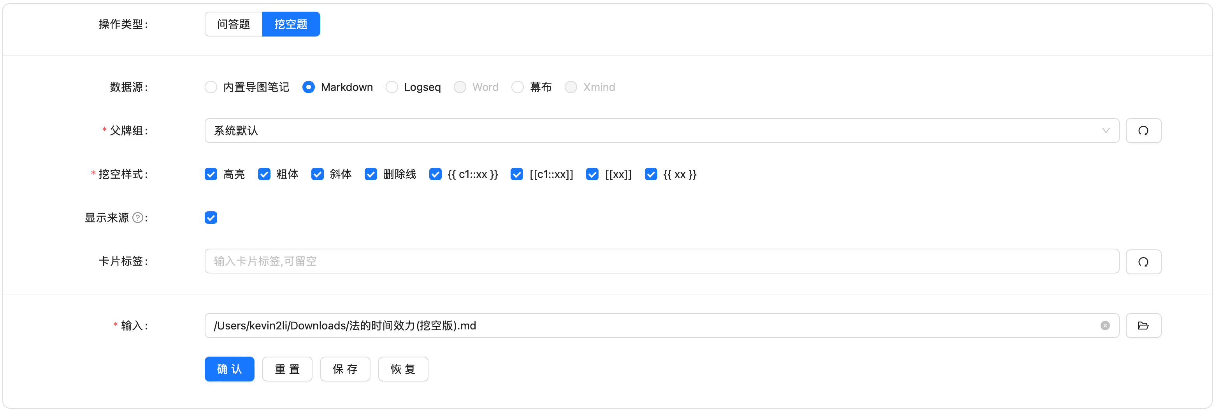The width and height of the screenshot is (1215, 411).
Task: Click the refresh icon beside 卡片标签 field
Action: [1143, 261]
